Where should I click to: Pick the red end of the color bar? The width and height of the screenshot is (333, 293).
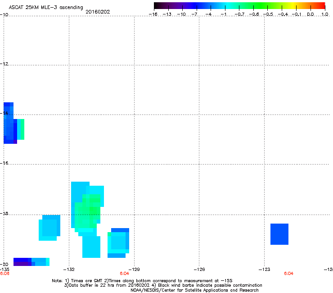coord(322,6)
